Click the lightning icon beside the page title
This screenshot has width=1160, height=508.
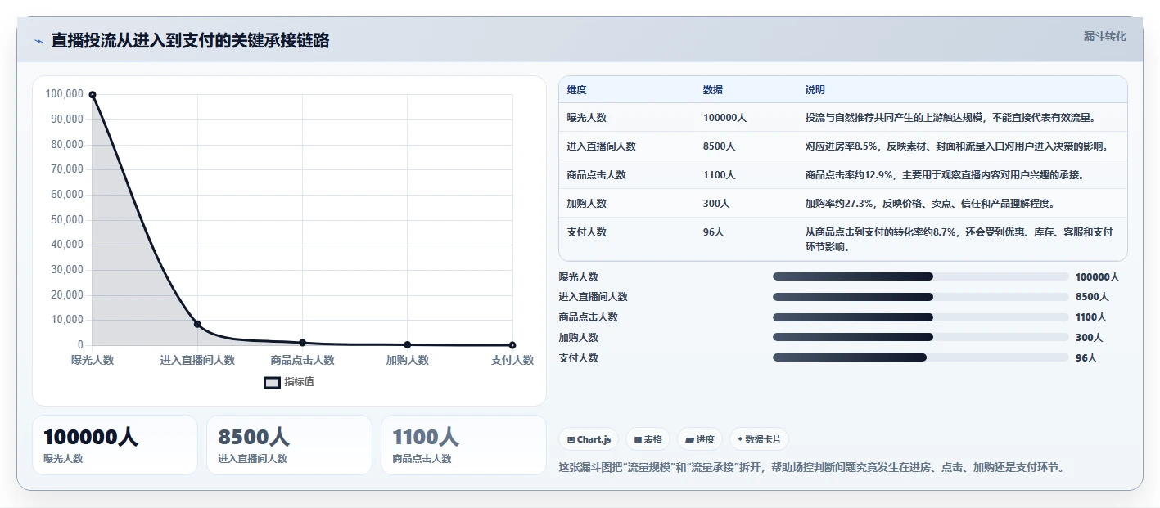[x=38, y=41]
